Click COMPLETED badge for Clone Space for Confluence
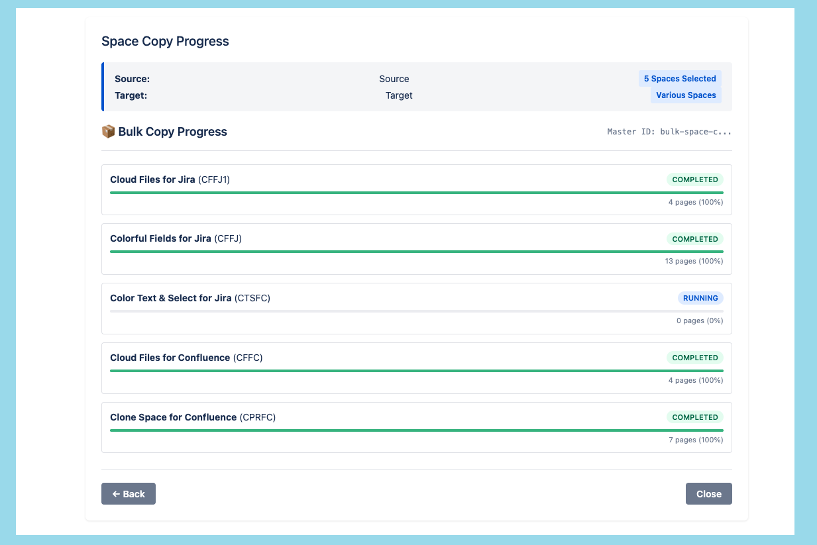Viewport: 817px width, 545px height. 695,417
